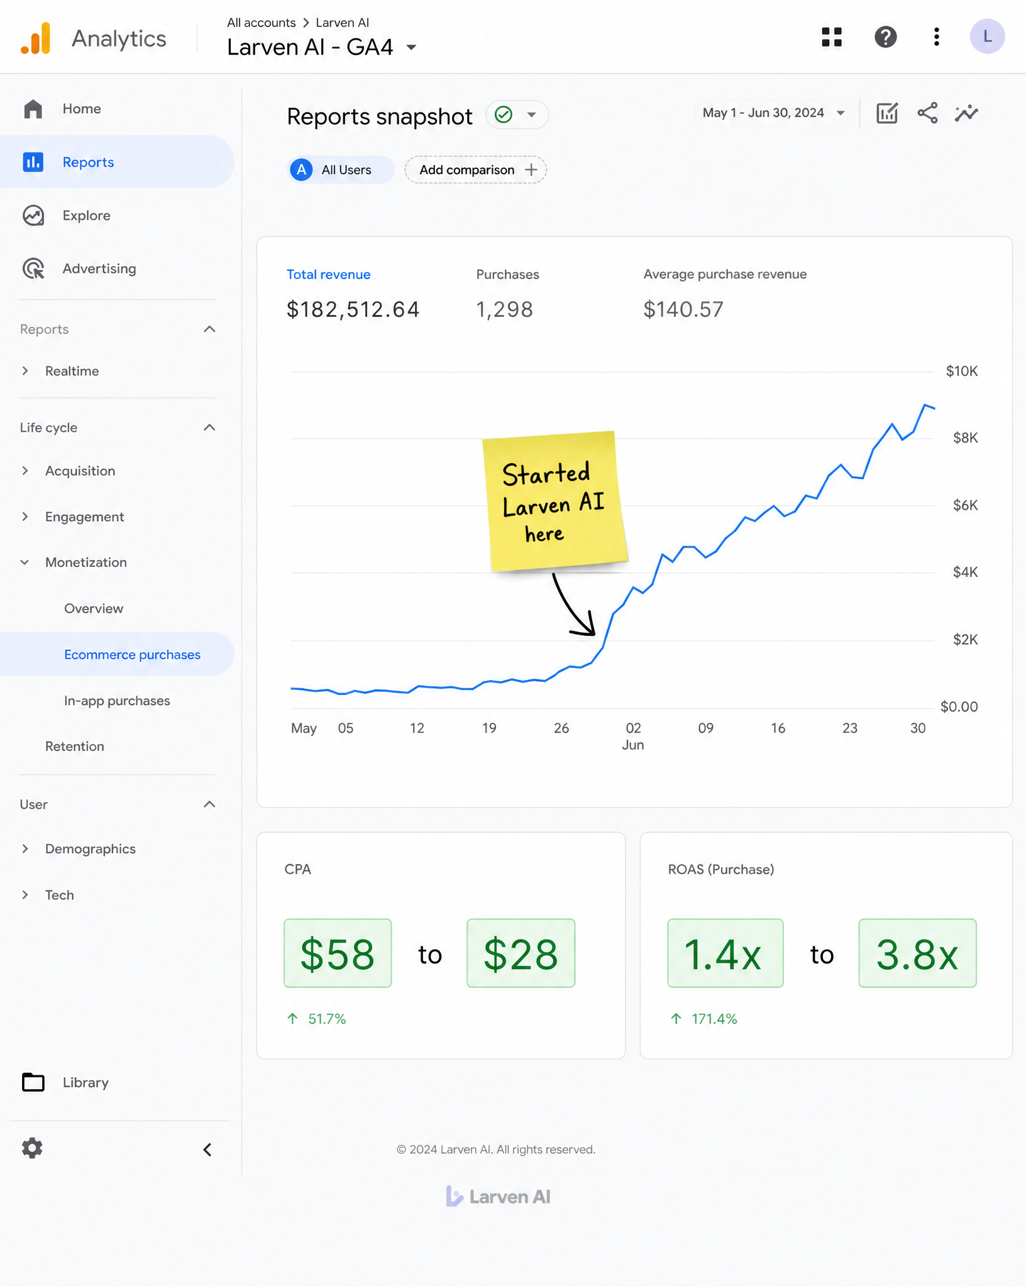Click Add comparison button
Viewport: 1026px width, 1287px height.
[475, 170]
